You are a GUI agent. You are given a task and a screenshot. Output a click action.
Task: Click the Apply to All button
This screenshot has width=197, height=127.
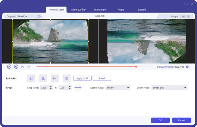(82, 78)
